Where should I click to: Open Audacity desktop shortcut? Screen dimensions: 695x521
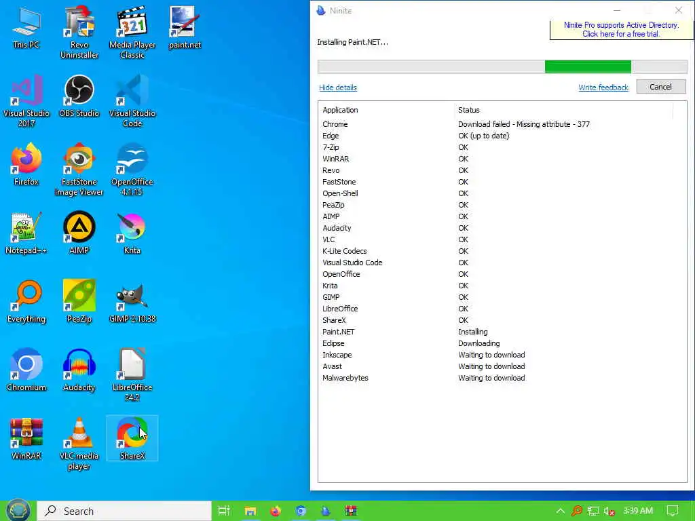(79, 370)
